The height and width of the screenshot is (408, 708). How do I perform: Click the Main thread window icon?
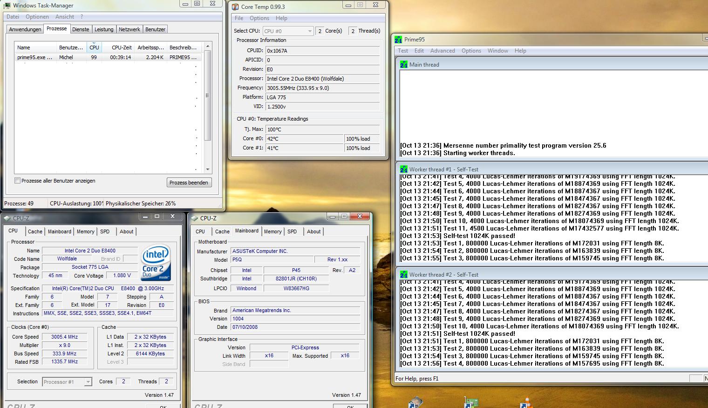(403, 64)
